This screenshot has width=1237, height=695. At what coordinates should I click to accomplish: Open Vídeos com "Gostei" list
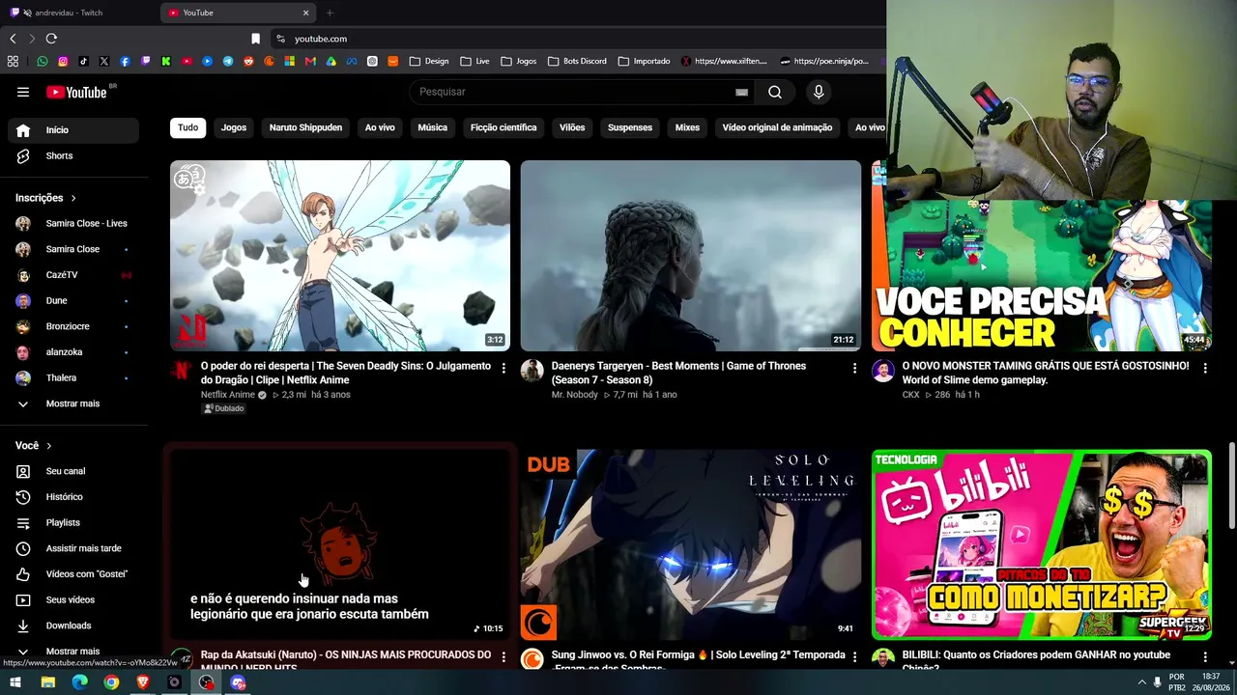73,574
